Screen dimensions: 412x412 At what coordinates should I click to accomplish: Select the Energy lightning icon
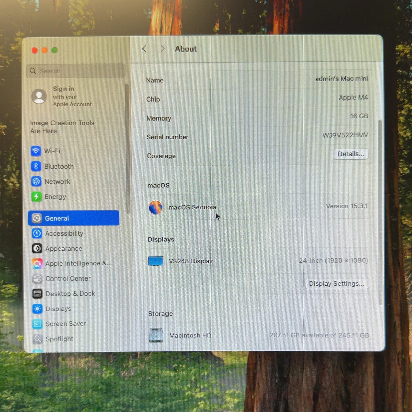point(36,197)
